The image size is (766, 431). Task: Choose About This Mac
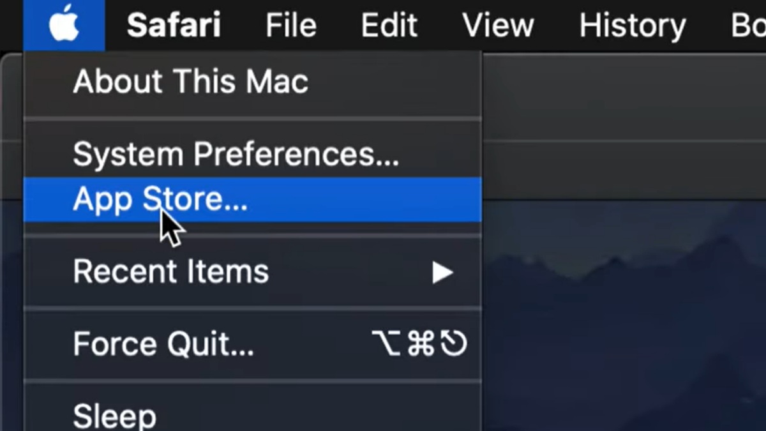coord(190,82)
